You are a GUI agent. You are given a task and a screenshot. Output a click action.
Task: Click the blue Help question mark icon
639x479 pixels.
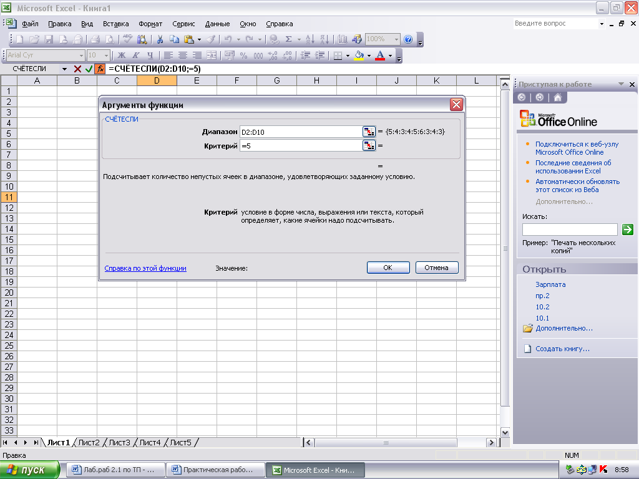[x=408, y=39]
